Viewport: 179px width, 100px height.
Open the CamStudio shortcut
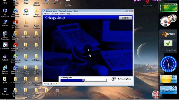pos(5,46)
